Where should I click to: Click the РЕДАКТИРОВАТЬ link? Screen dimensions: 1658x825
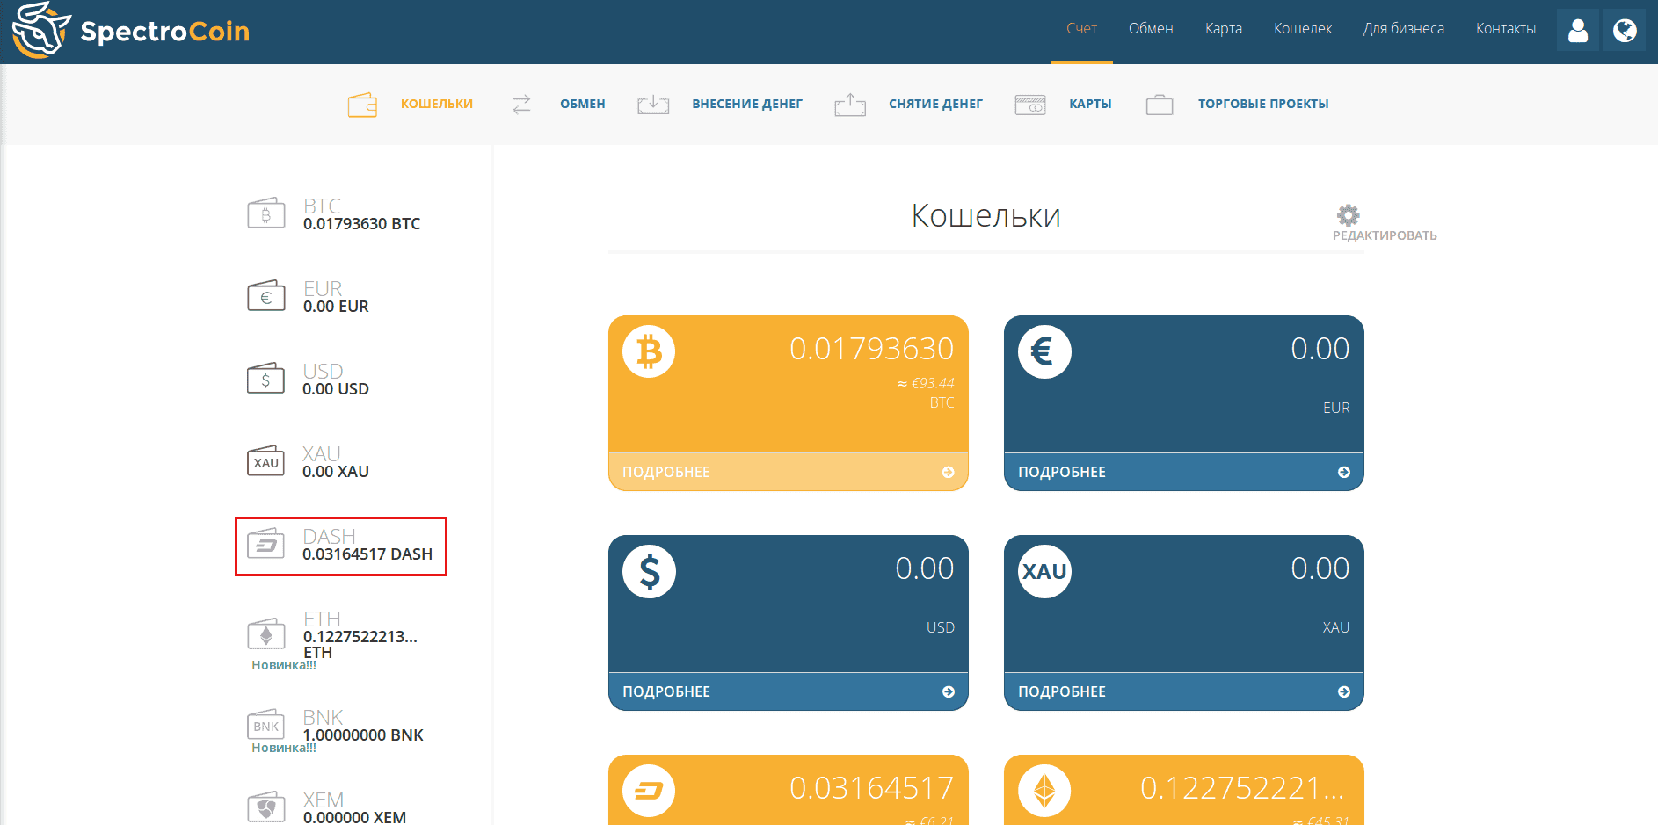pos(1385,235)
